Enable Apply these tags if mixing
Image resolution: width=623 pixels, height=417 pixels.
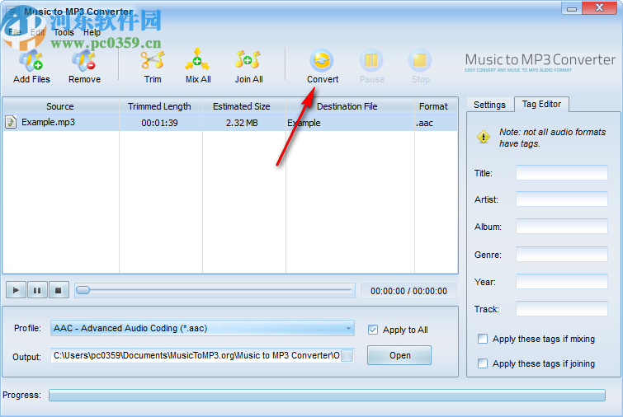pyautogui.click(x=483, y=339)
